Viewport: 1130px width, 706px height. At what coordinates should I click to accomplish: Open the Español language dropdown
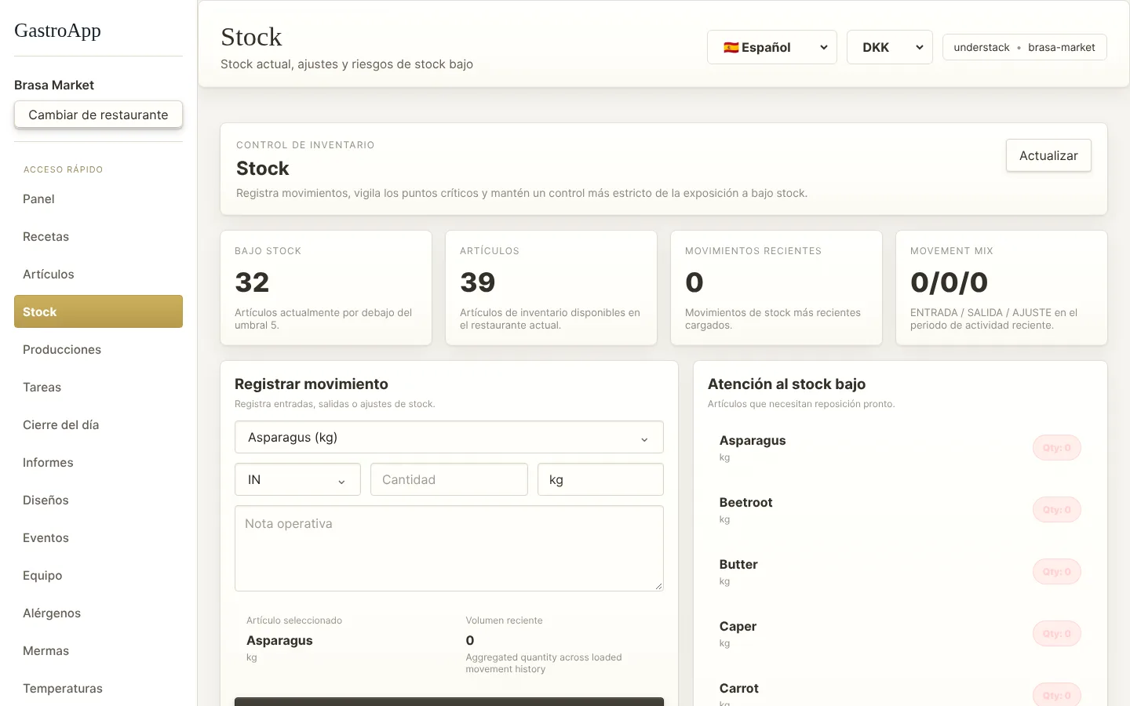pyautogui.click(x=771, y=47)
